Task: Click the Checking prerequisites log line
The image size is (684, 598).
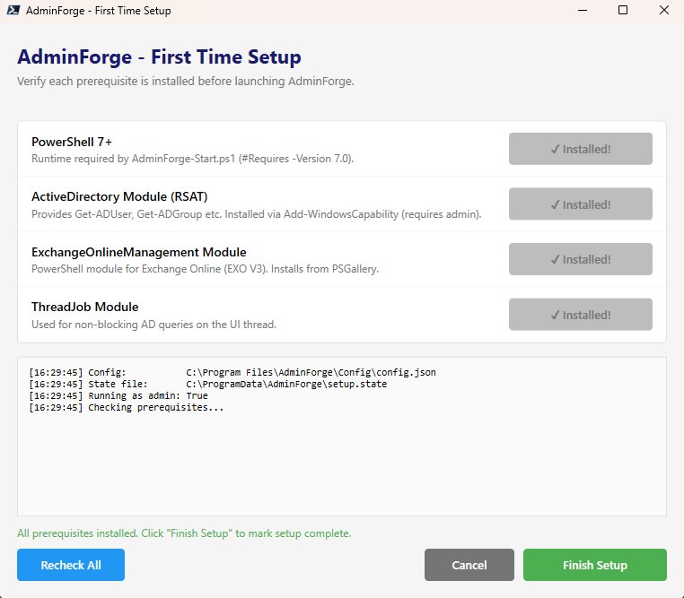Action: click(126, 408)
